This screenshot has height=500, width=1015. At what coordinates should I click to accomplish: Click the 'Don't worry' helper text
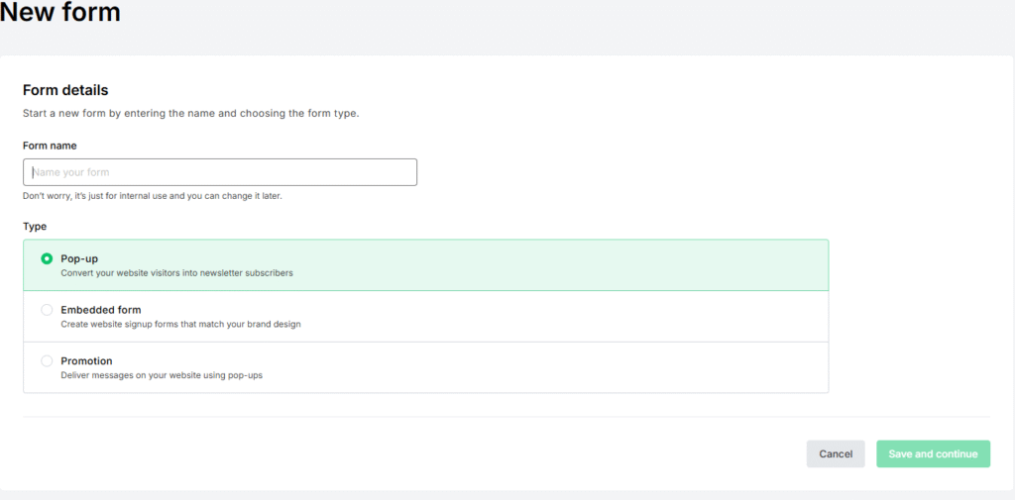pos(153,195)
